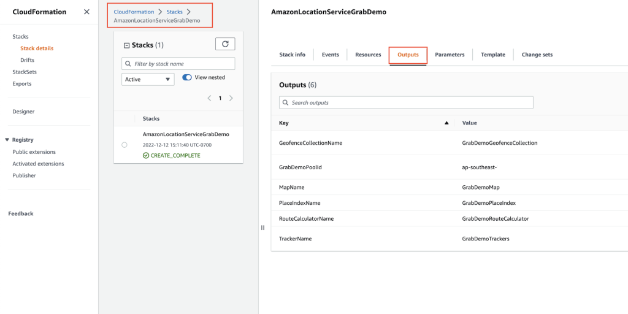
Task: Go to previous page of stacks
Action: (x=209, y=98)
